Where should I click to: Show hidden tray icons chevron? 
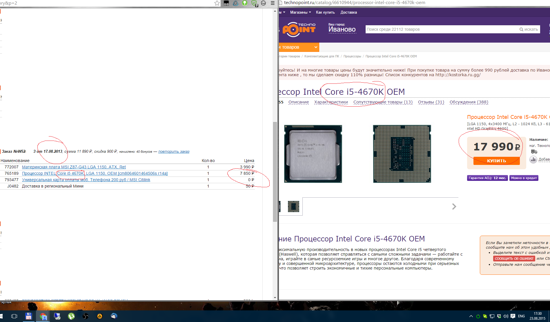pyautogui.click(x=471, y=316)
